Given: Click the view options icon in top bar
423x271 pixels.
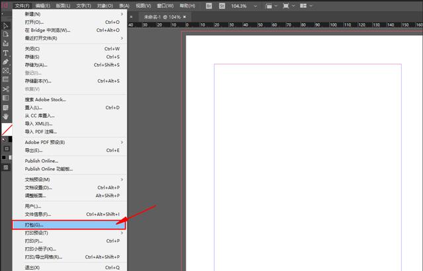Looking at the screenshot, I should coord(270,6).
